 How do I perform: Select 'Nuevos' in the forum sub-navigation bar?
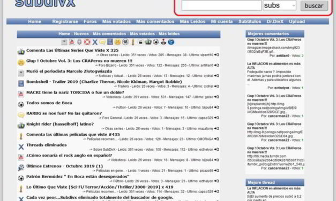tap(81, 34)
